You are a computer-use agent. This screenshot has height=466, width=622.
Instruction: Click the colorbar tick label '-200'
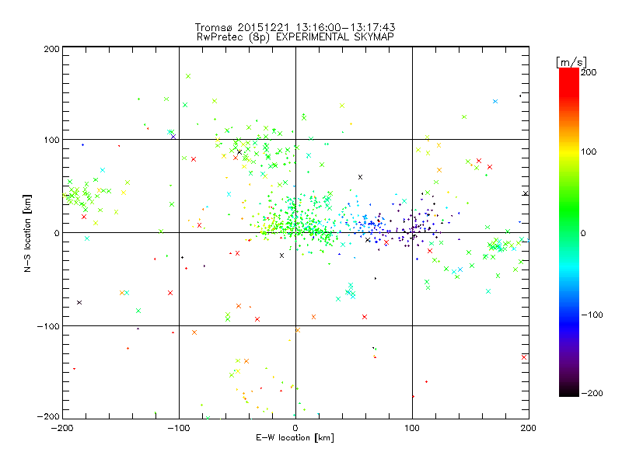[592, 394]
